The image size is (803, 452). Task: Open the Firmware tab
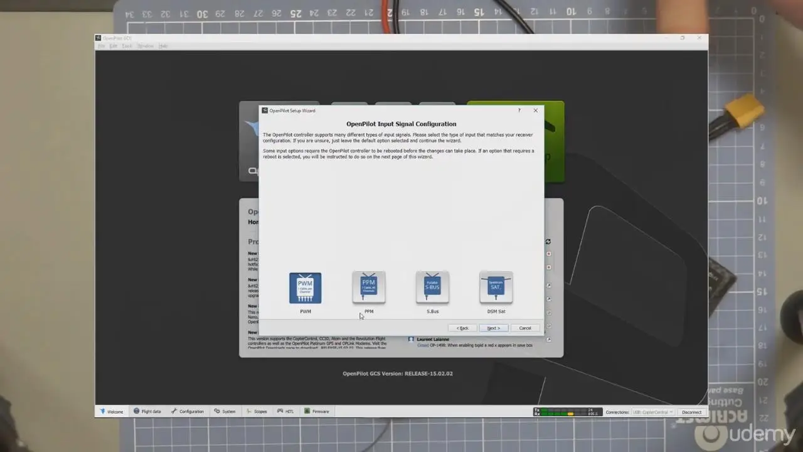click(317, 412)
